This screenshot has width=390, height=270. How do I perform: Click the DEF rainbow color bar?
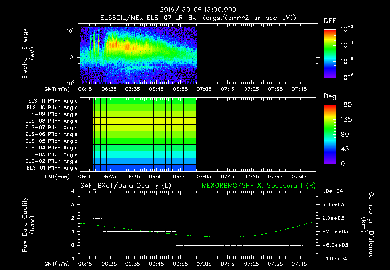pyautogui.click(x=330, y=53)
